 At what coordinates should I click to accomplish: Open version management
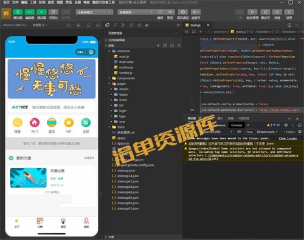click(252, 12)
